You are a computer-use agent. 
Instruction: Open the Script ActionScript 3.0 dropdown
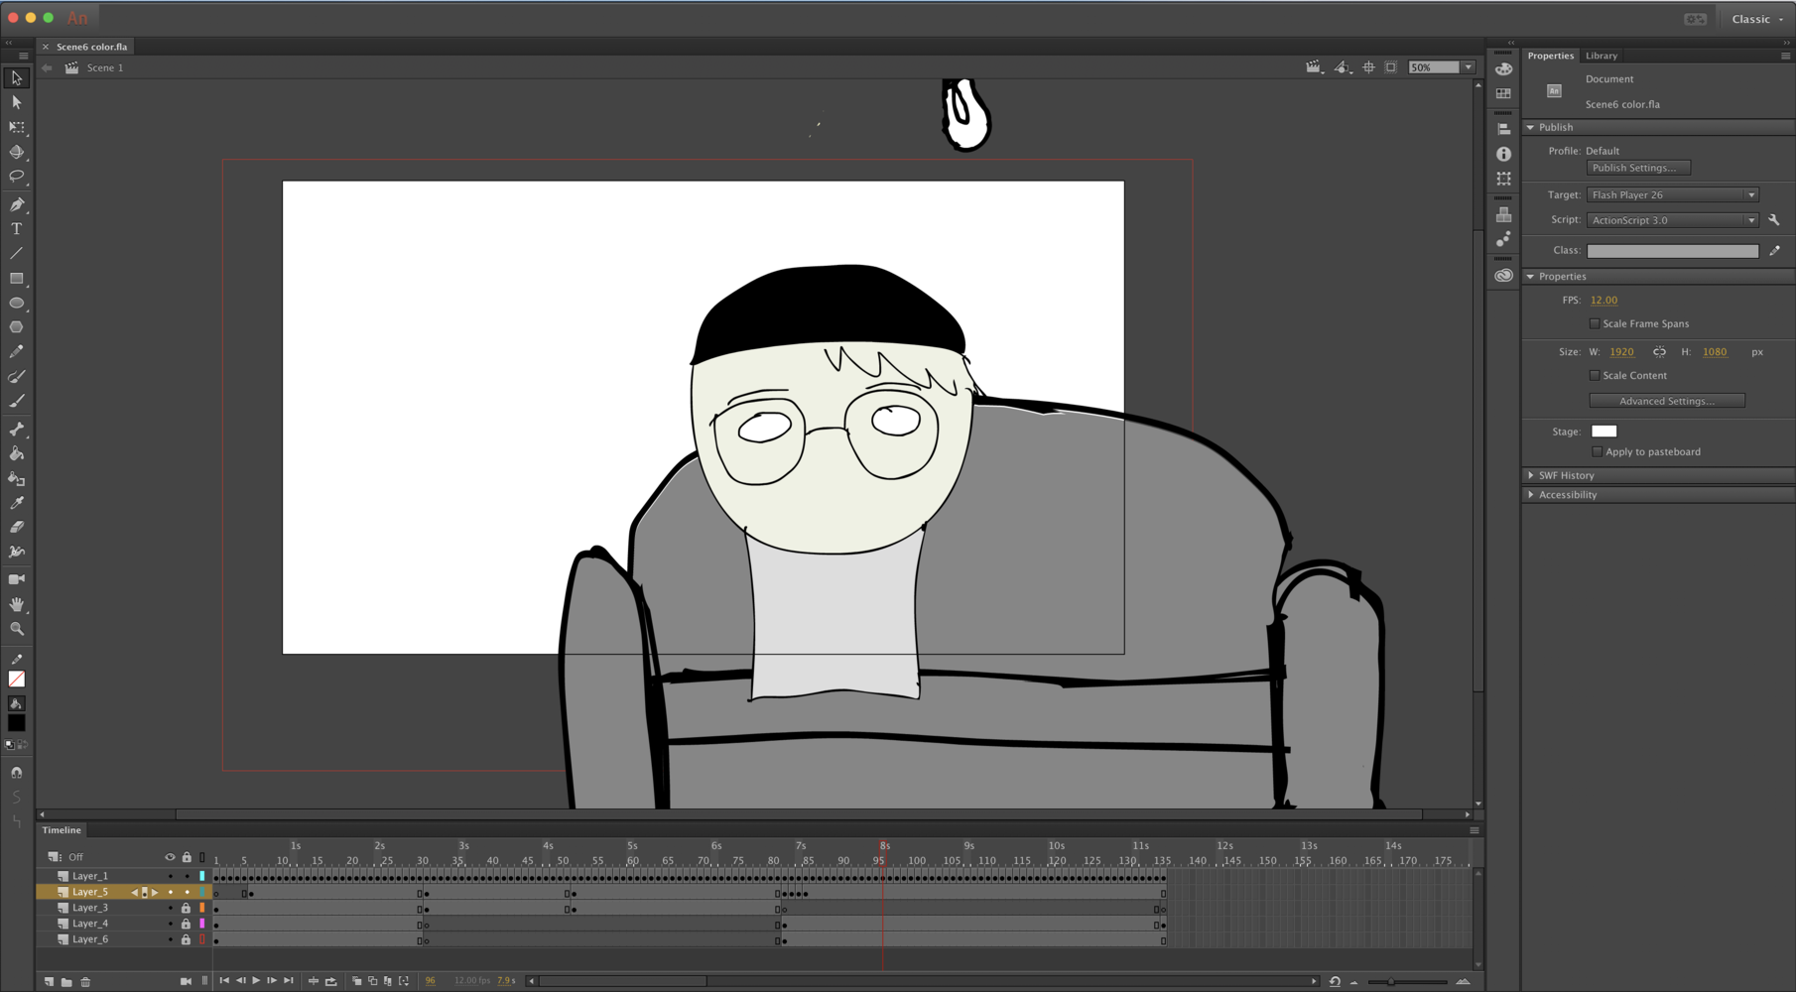pos(1672,220)
